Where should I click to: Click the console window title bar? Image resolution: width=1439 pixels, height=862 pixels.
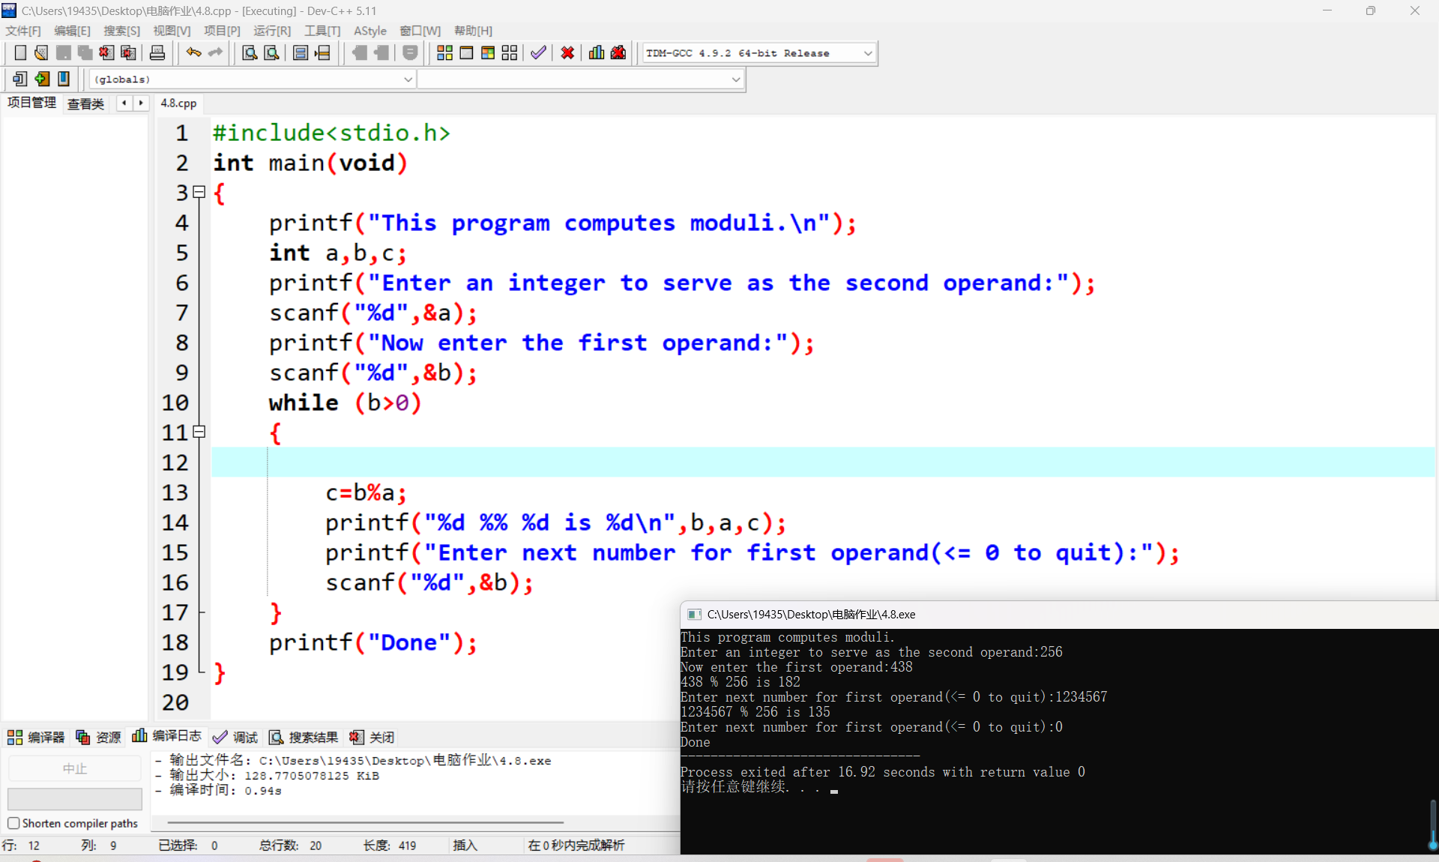1049,615
